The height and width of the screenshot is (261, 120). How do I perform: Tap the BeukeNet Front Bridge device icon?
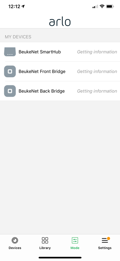(x=10, y=71)
